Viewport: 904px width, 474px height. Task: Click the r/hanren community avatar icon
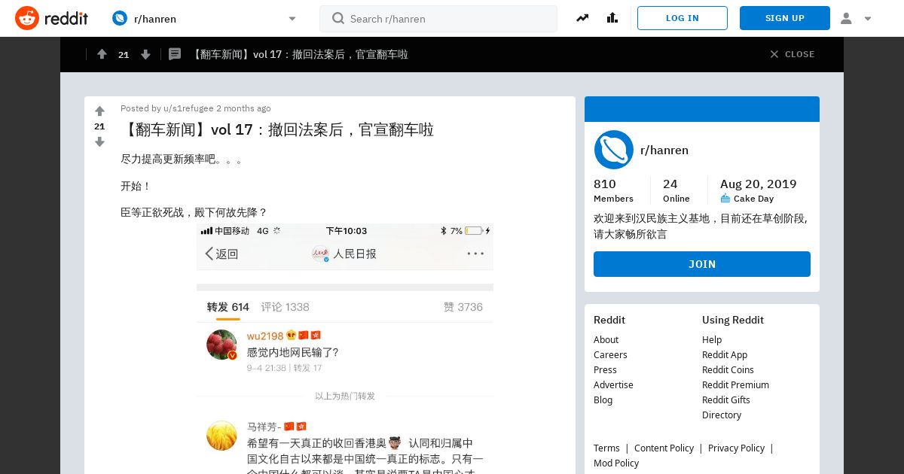click(x=613, y=150)
